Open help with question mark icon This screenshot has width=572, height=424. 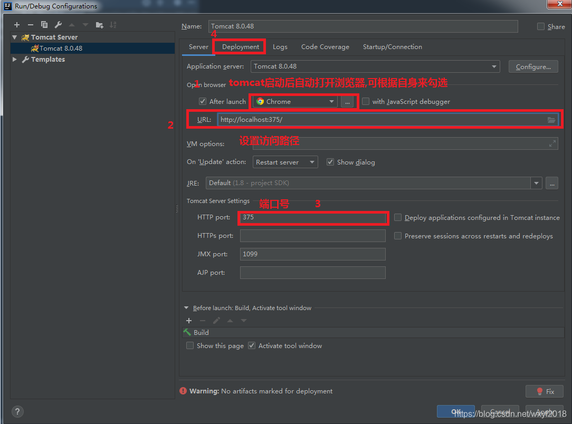[x=17, y=411]
